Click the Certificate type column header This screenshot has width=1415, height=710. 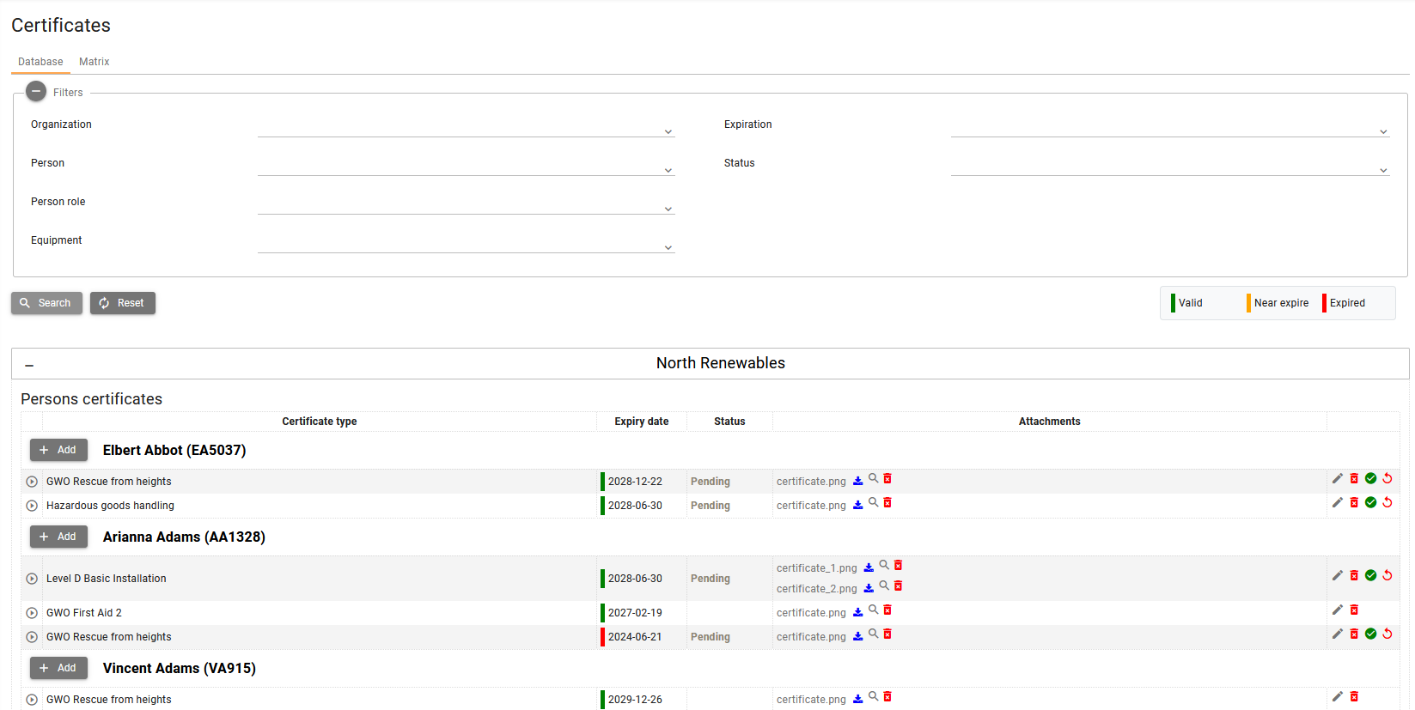coord(320,422)
